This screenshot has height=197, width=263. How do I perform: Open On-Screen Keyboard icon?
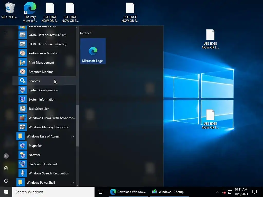tap(23, 164)
